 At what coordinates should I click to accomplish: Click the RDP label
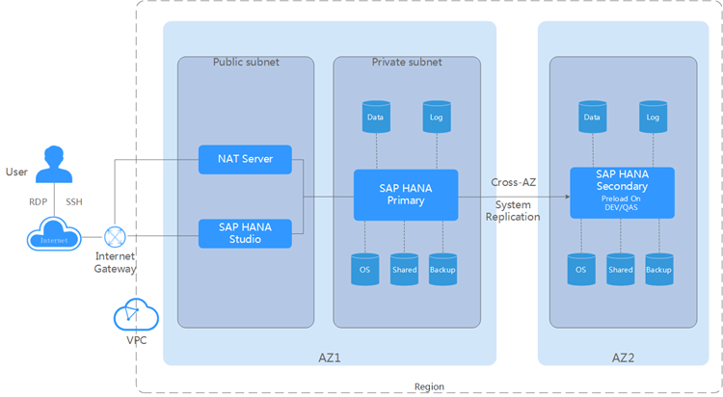click(39, 202)
